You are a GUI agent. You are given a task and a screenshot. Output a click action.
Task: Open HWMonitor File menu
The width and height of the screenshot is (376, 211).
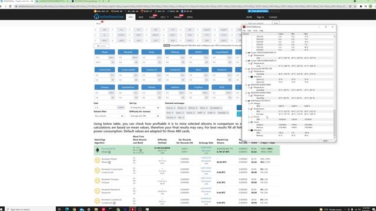click(244, 30)
